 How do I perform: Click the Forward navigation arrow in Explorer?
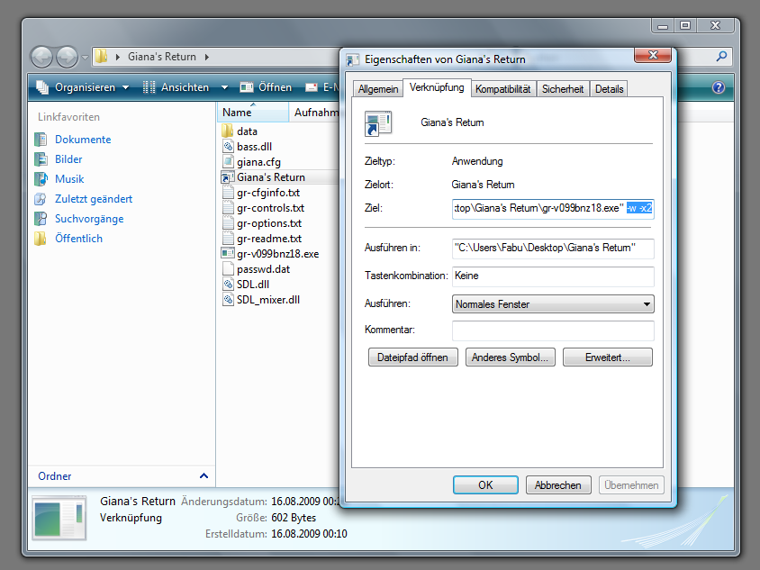[x=67, y=58]
